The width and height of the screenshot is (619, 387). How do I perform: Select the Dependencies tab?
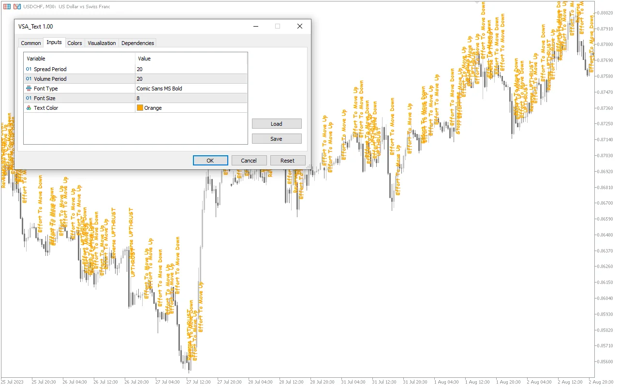point(138,43)
